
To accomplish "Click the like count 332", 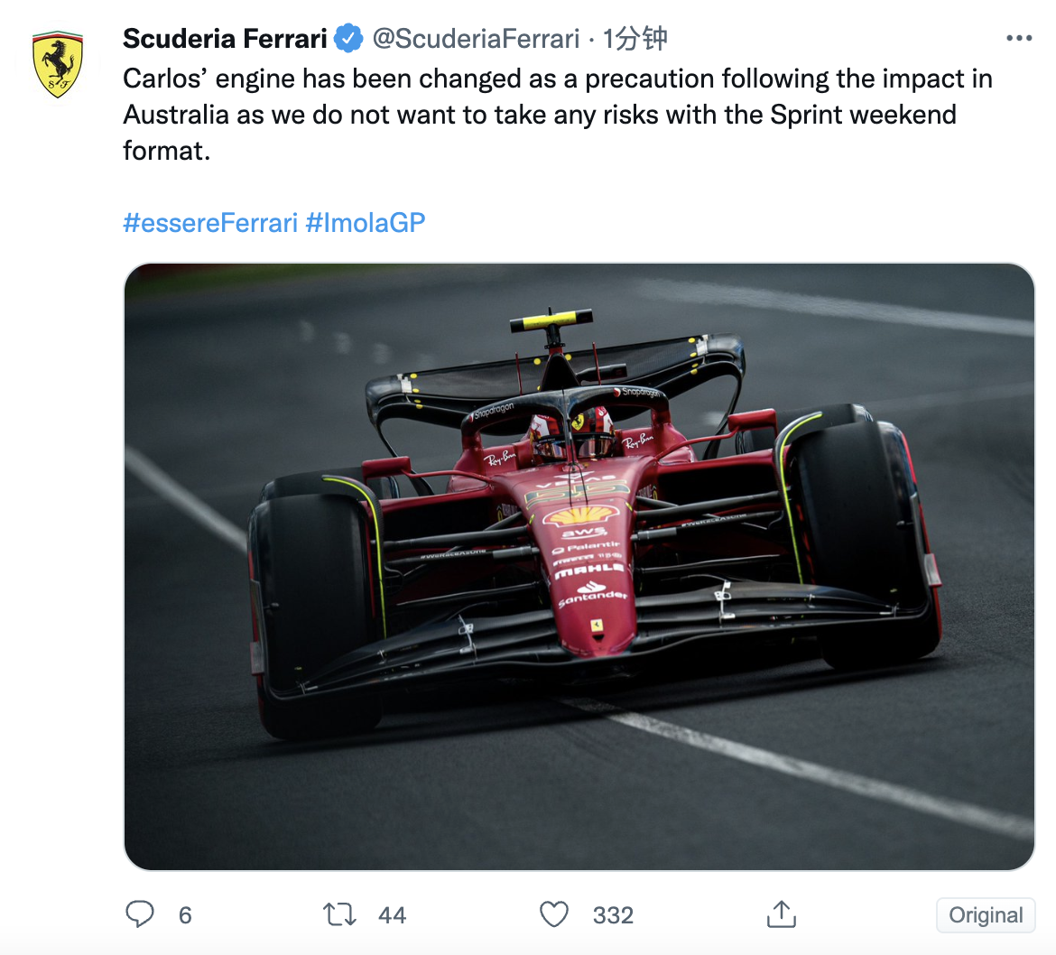I will 613,915.
